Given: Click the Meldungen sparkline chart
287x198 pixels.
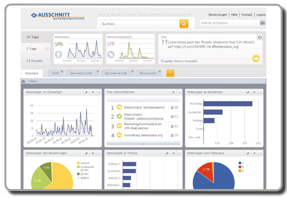Looking at the screenshot, I should [x=84, y=49].
